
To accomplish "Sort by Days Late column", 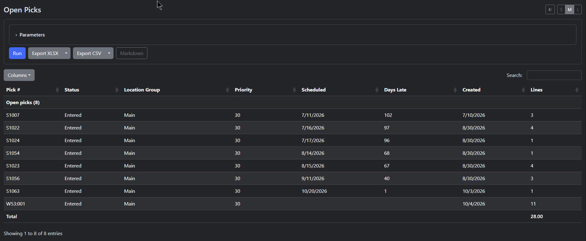I will coord(420,90).
